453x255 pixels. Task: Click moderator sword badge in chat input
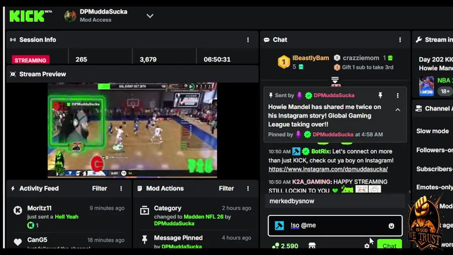click(x=279, y=226)
